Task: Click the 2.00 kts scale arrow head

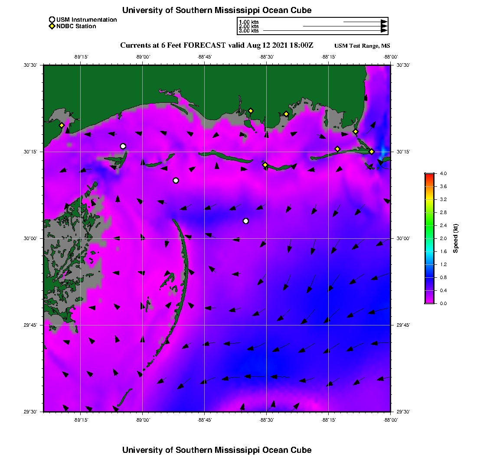Action: 384,26
